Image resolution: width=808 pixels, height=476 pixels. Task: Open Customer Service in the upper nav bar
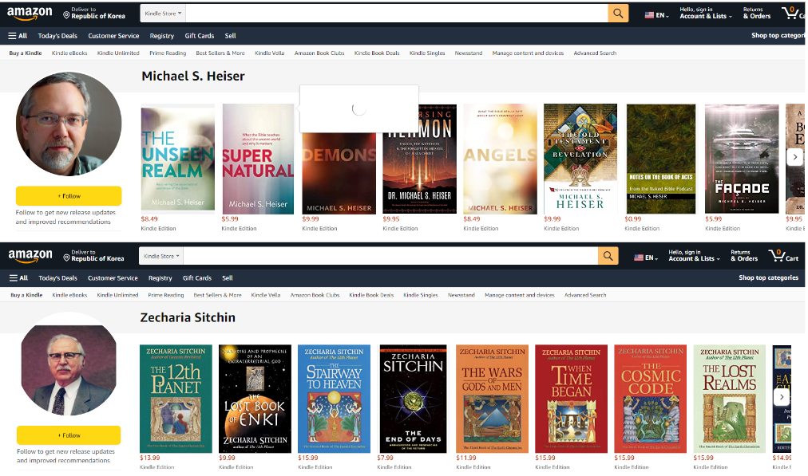113,36
